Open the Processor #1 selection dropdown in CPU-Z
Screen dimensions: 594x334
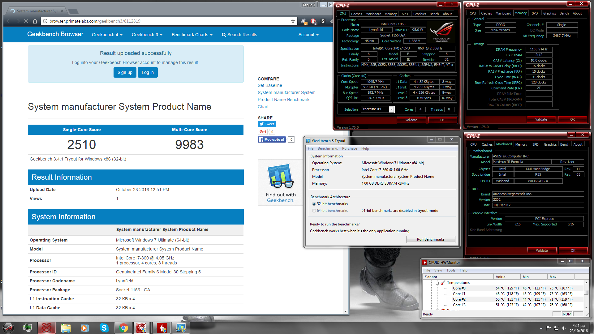(391, 109)
